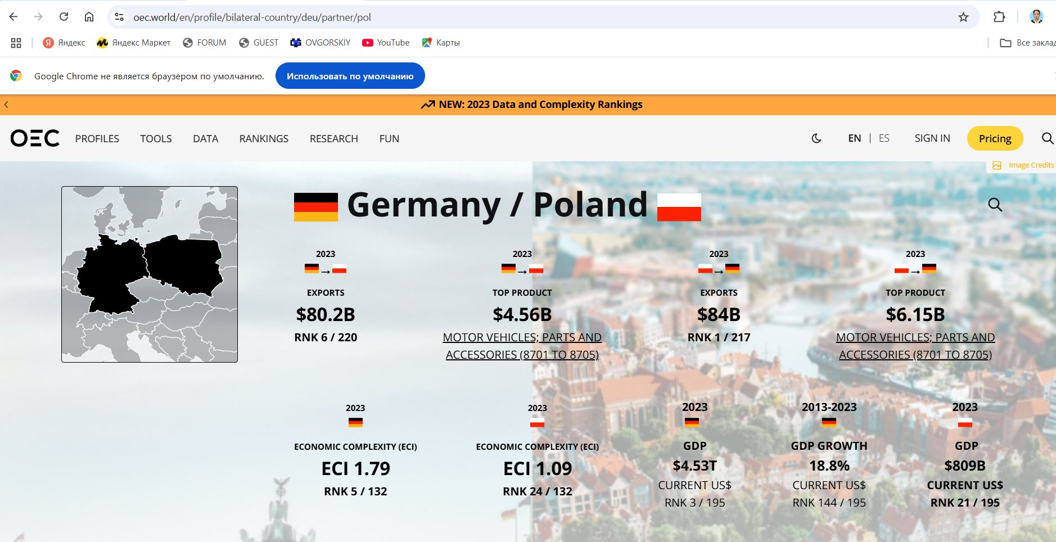Open the Яндекс bookmark
The image size is (1056, 542).
[64, 43]
